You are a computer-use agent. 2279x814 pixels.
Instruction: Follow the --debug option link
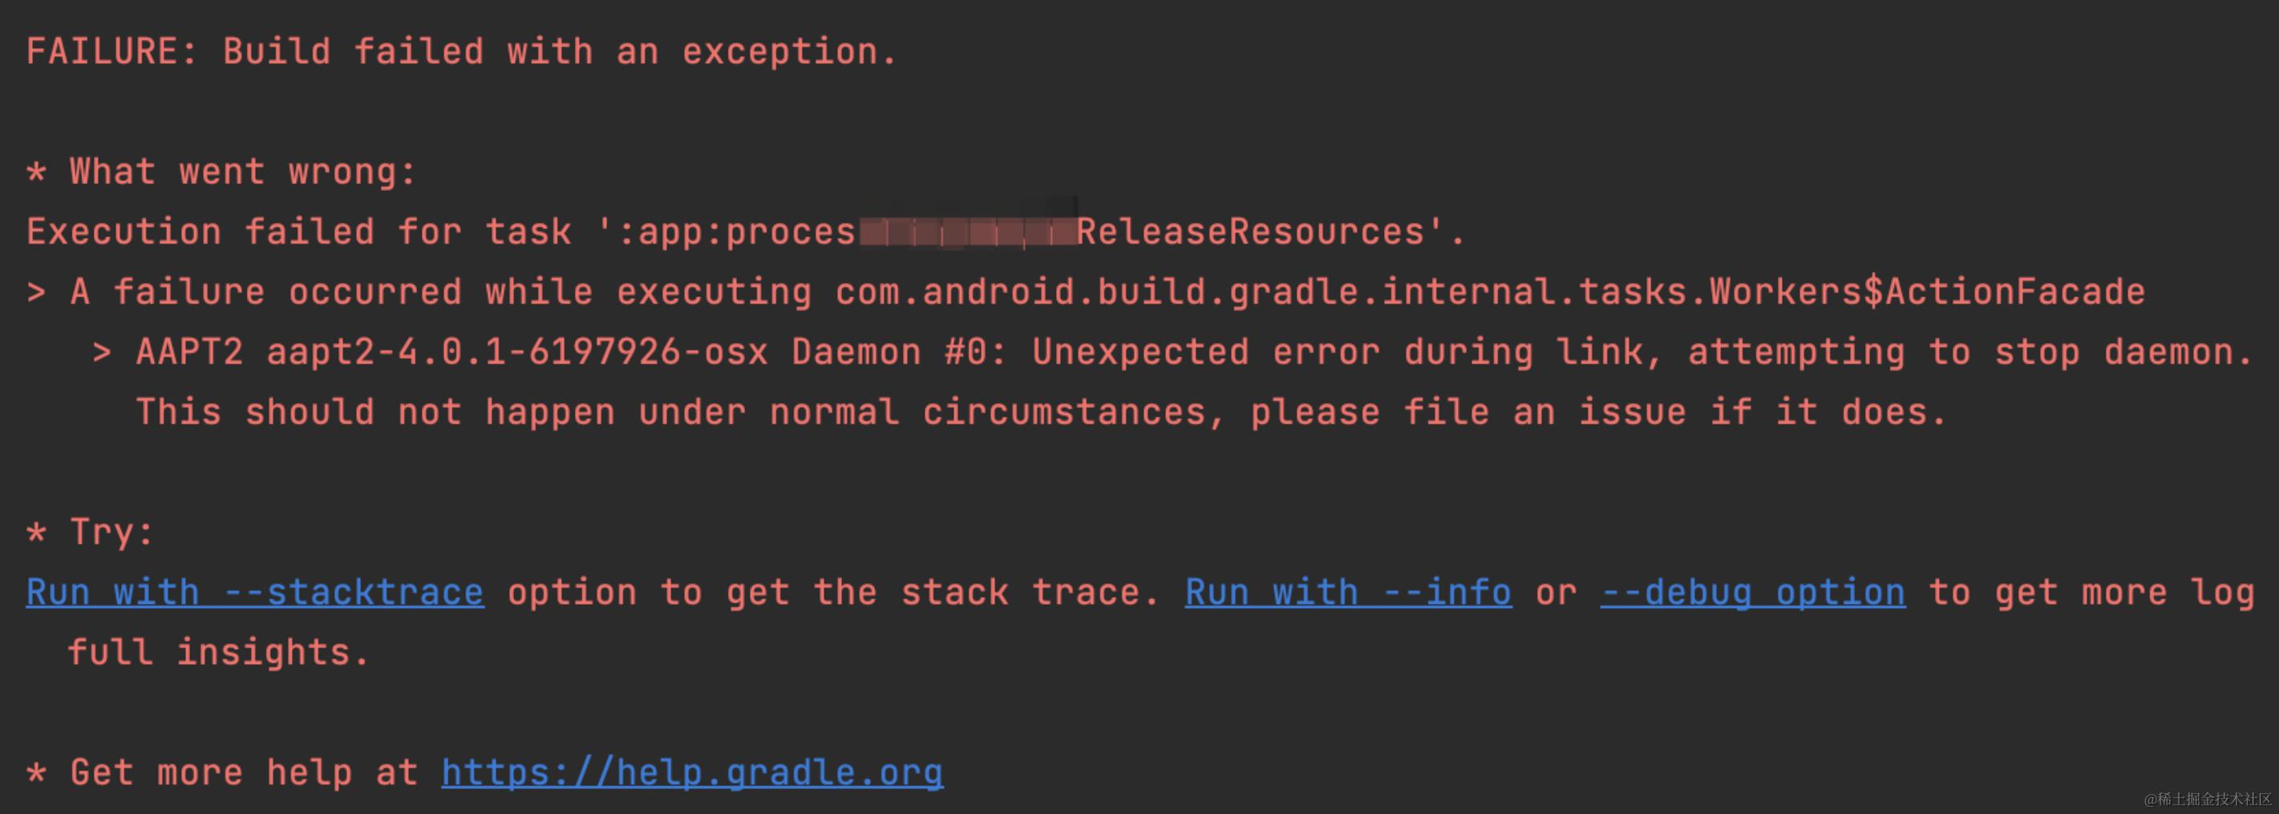tap(1753, 592)
